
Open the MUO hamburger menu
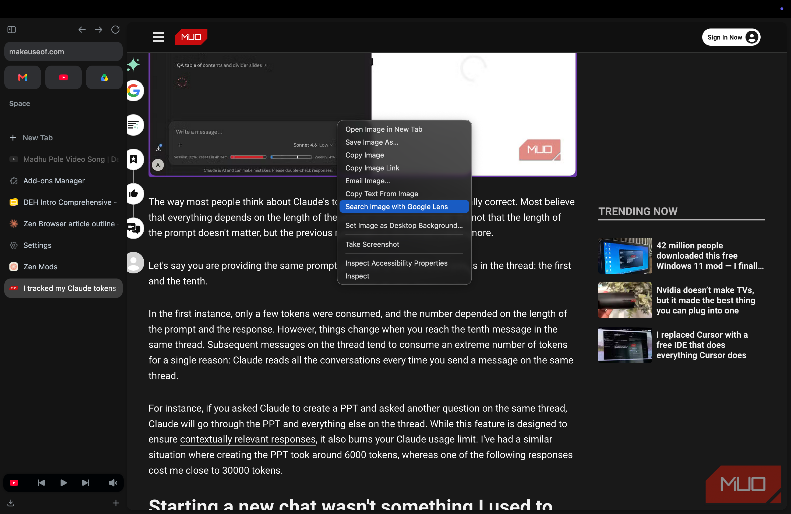click(158, 37)
